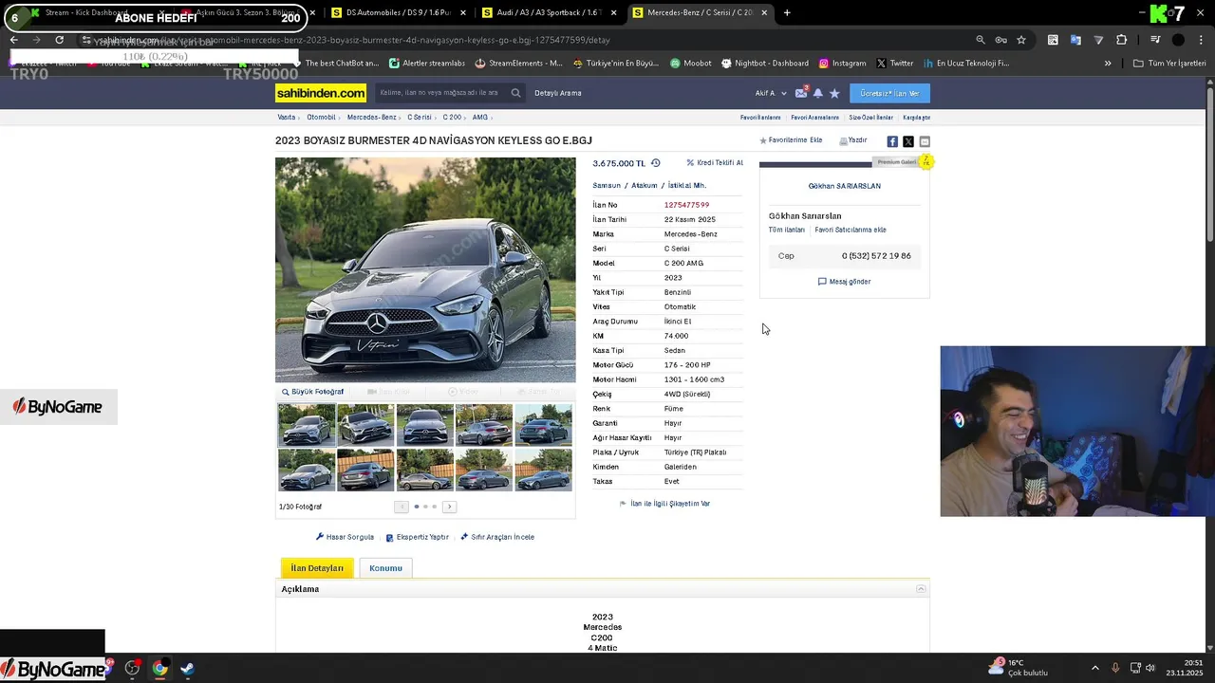Open Hasar Sorgula link
1215x683 pixels.
pos(345,537)
